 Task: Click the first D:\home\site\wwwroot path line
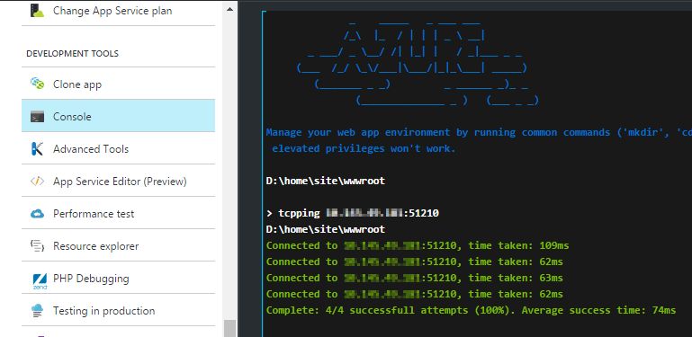326,181
